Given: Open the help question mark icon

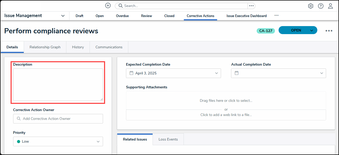Looking at the screenshot, I should [x=321, y=6].
